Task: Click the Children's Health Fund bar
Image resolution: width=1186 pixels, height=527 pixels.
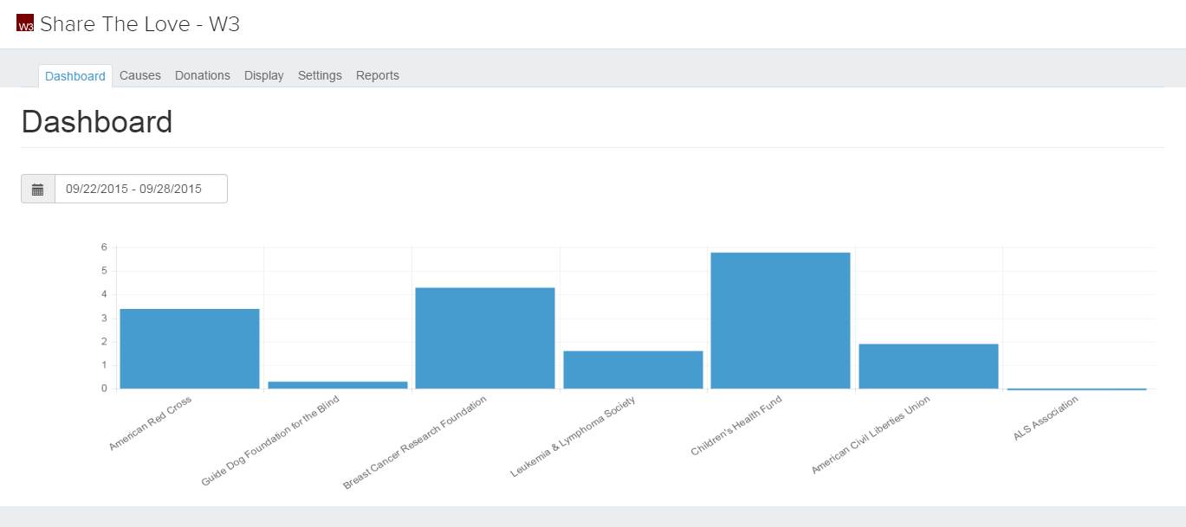Action: click(781, 320)
